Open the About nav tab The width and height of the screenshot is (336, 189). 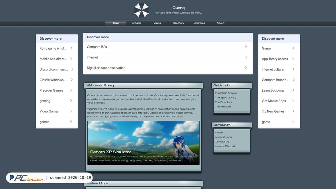[221, 23]
